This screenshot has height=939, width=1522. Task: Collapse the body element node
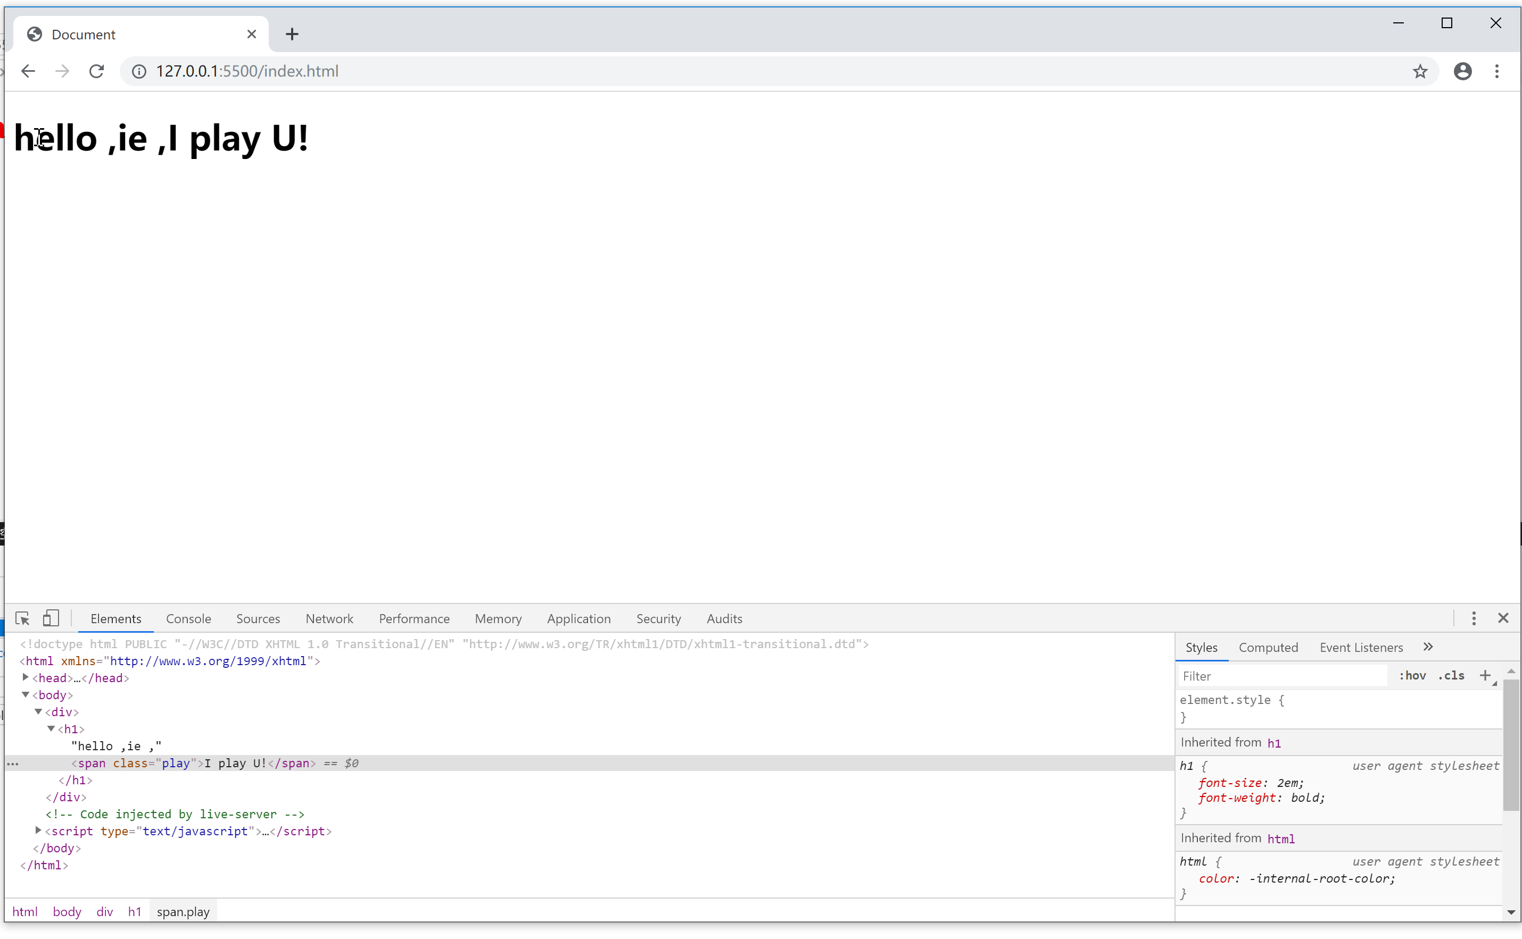tap(26, 695)
